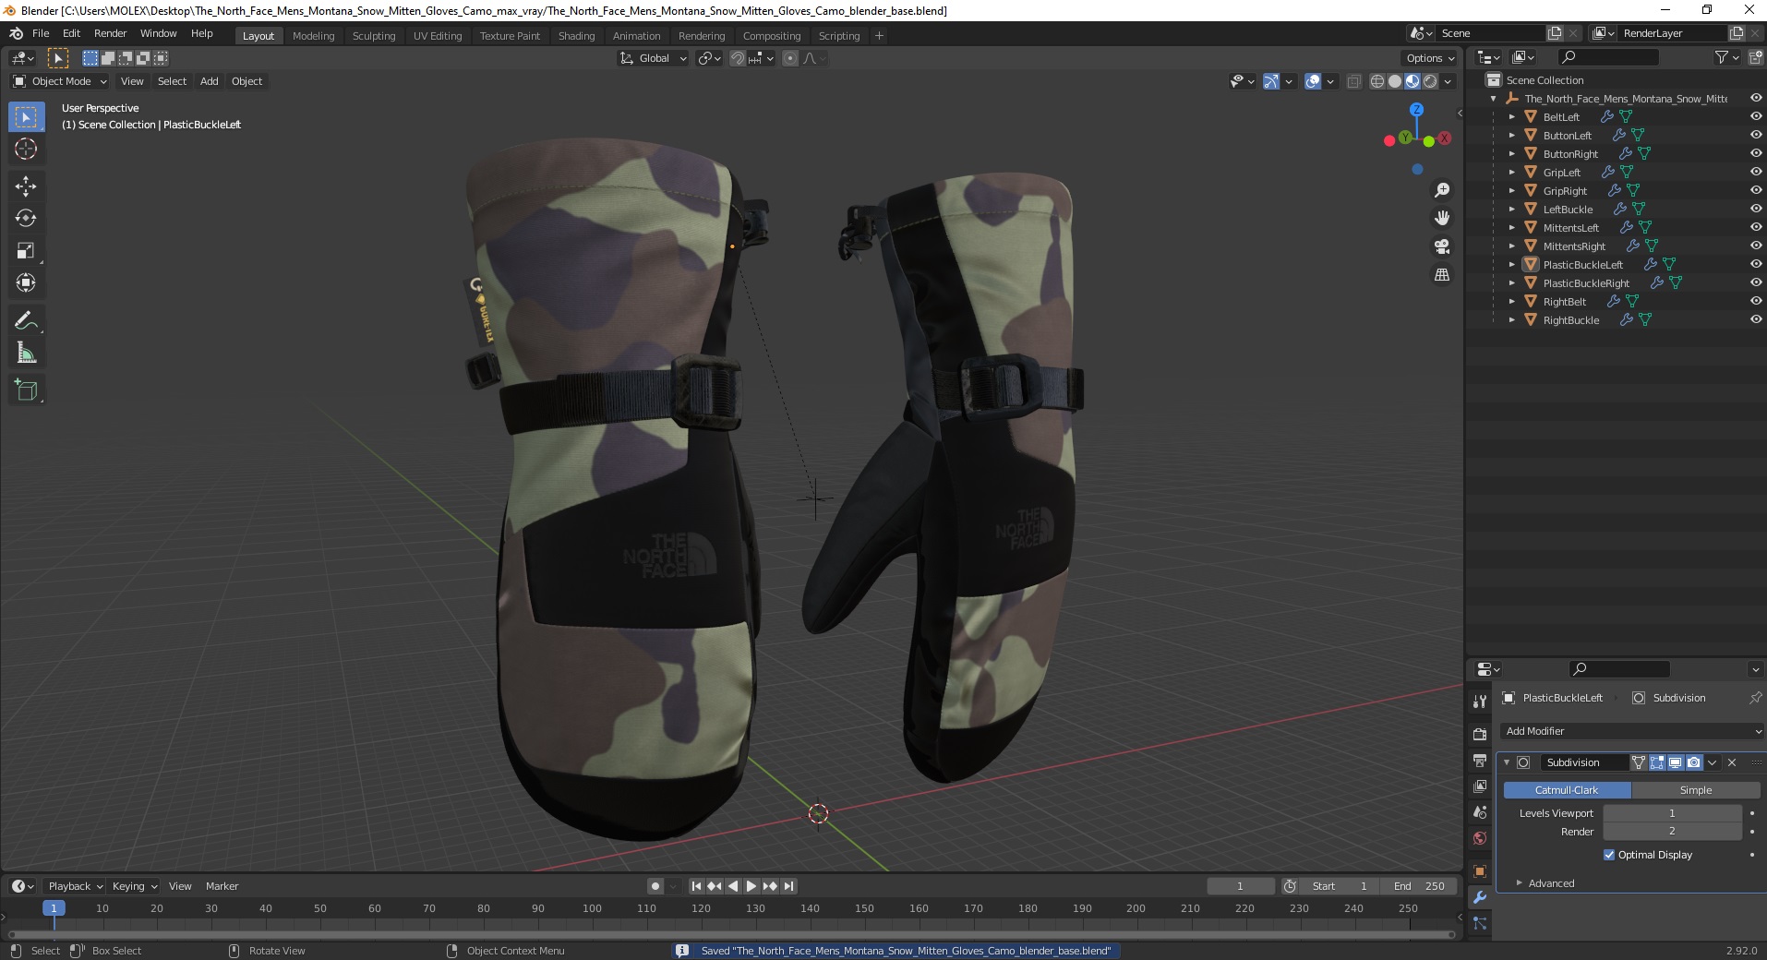Screen dimensions: 1767x960
Task: Click the pan view hand icon
Action: pos(1441,219)
